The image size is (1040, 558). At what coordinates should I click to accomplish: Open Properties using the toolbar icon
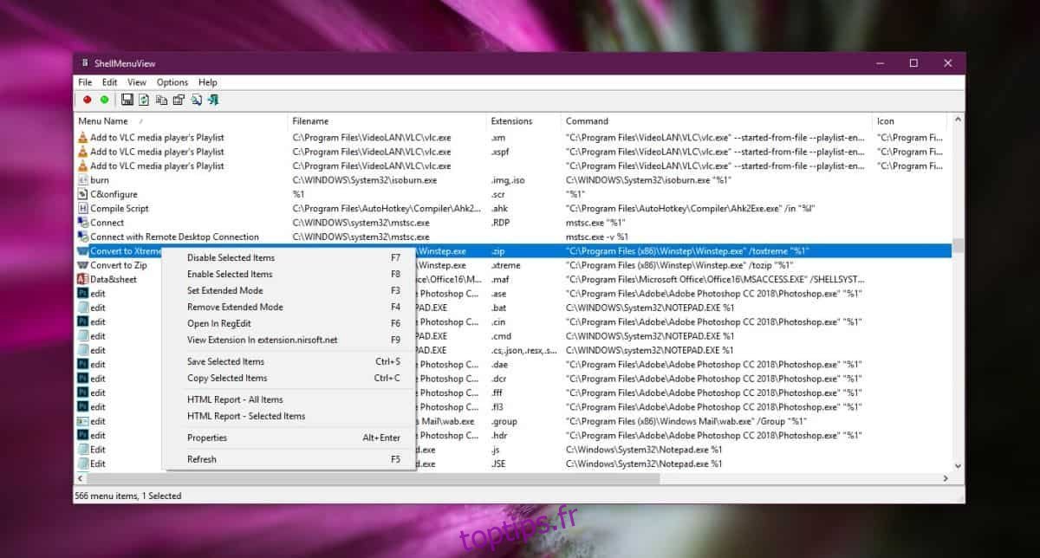pos(179,100)
